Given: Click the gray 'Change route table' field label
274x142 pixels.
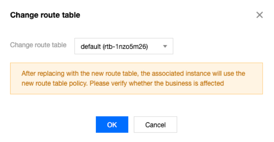Looking at the screenshot, I should coord(38,45).
